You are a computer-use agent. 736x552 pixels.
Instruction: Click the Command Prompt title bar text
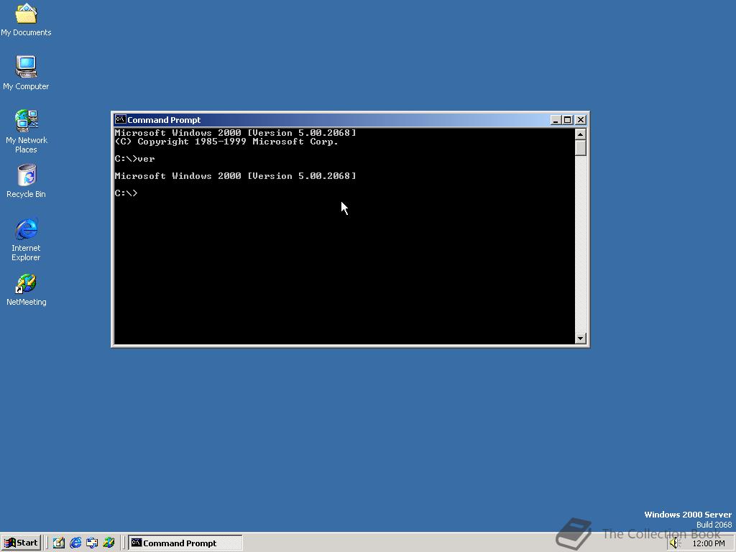click(x=164, y=120)
